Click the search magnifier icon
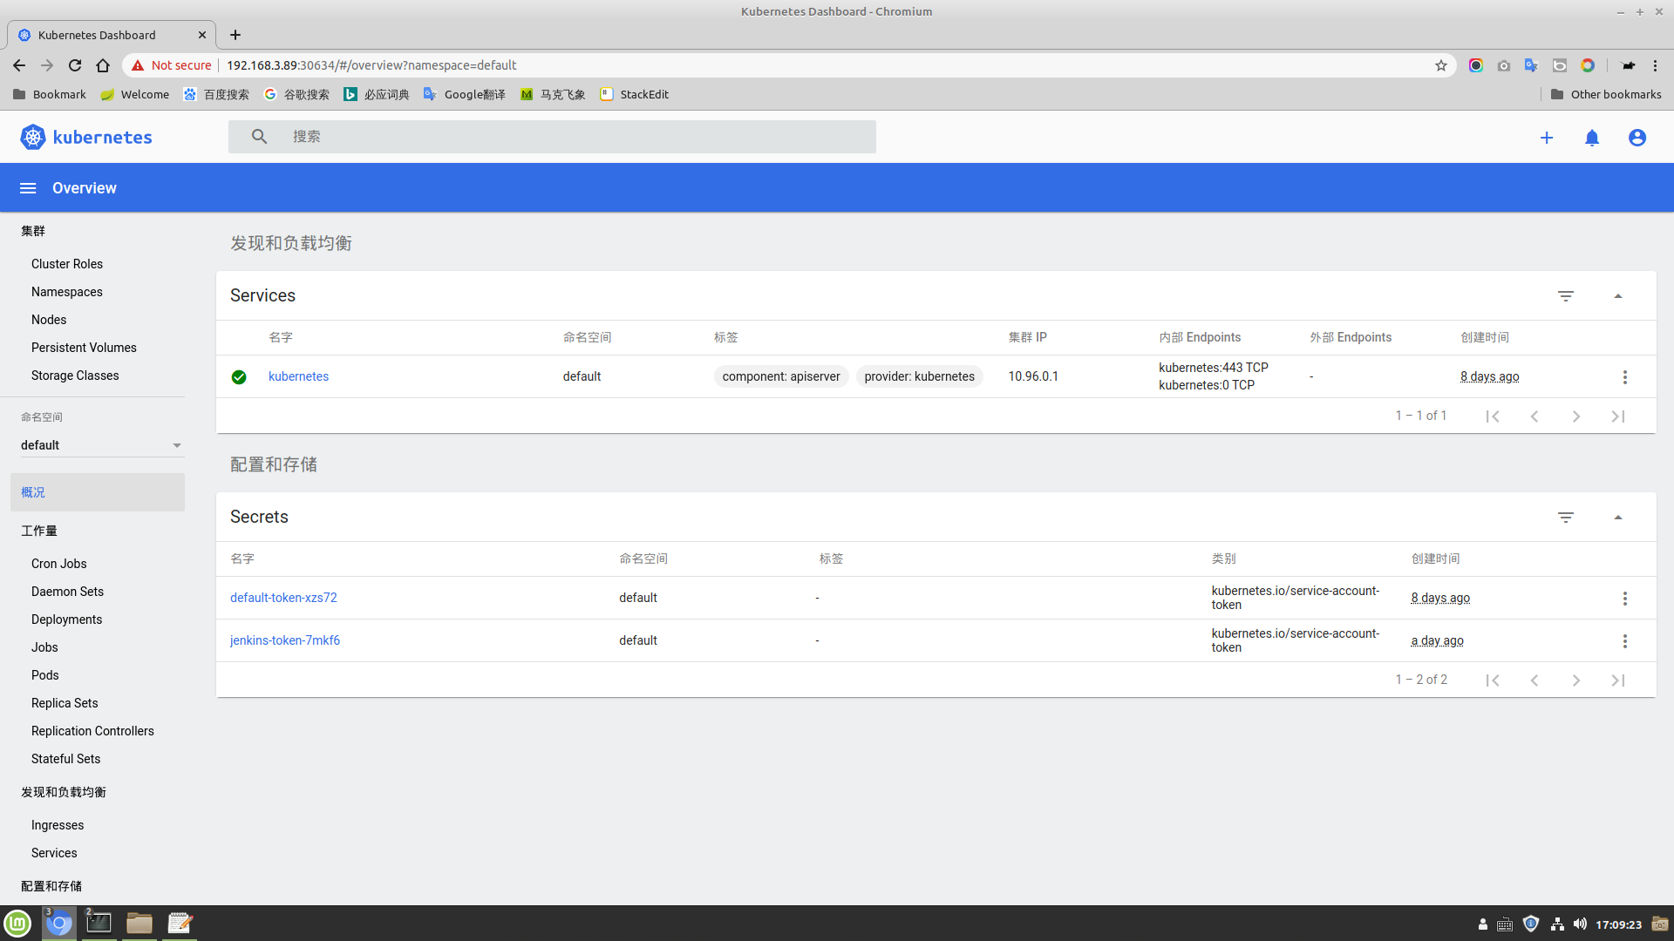 (259, 137)
